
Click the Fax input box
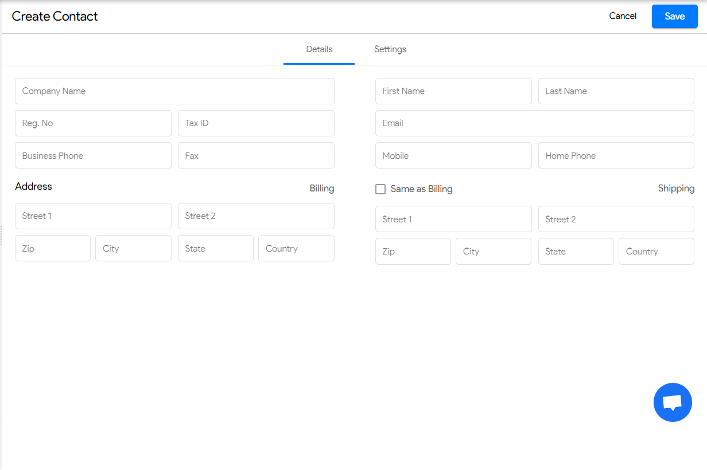click(x=256, y=155)
